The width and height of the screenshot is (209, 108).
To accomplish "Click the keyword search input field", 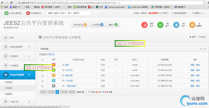I will pos(69,13).
